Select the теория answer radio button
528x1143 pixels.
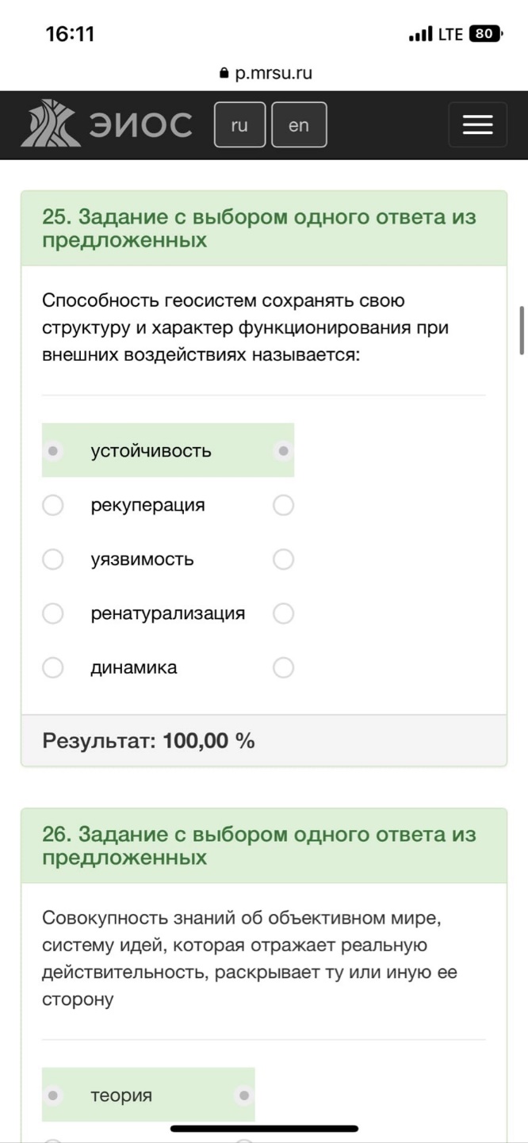pyautogui.click(x=53, y=1095)
